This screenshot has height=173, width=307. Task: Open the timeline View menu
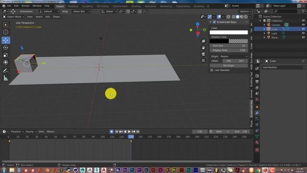coord(41,132)
